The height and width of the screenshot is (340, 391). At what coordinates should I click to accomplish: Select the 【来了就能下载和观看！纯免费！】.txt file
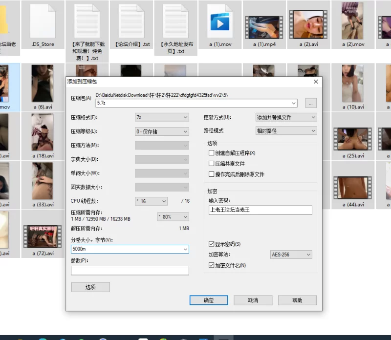(x=87, y=31)
